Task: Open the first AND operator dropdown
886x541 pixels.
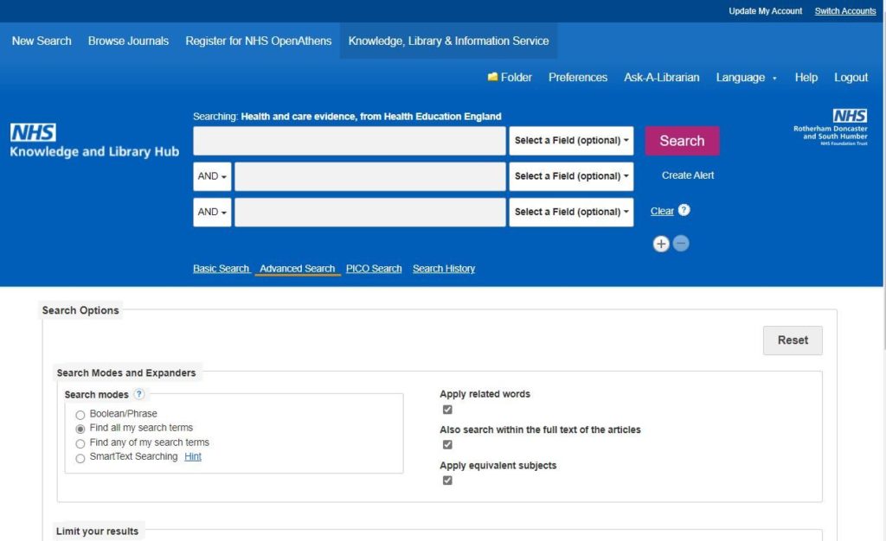Action: pyautogui.click(x=211, y=175)
